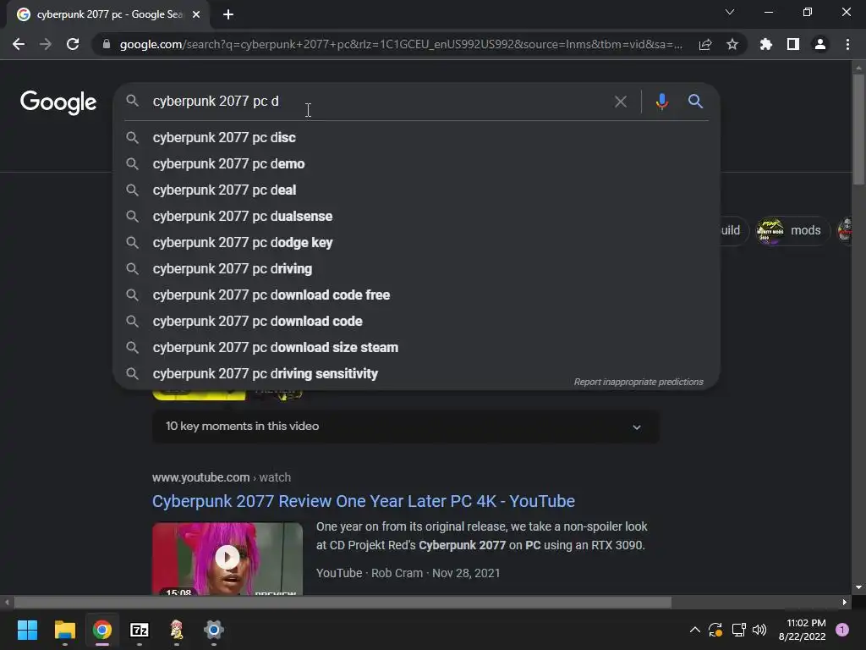Reload the current page
The width and height of the screenshot is (866, 650).
click(73, 44)
